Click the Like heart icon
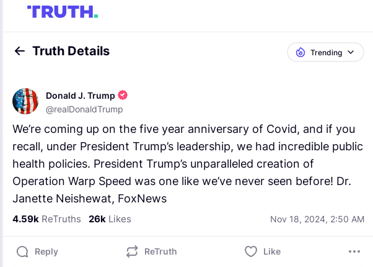The image size is (373, 267). (x=250, y=251)
